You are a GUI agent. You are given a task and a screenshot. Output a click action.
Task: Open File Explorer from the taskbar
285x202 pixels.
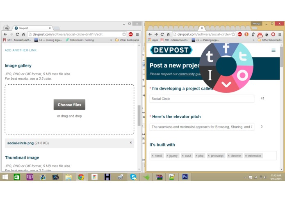68,177
